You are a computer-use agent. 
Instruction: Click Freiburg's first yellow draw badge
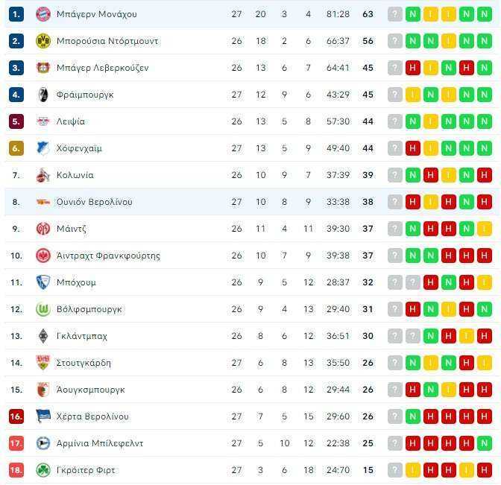pos(413,95)
